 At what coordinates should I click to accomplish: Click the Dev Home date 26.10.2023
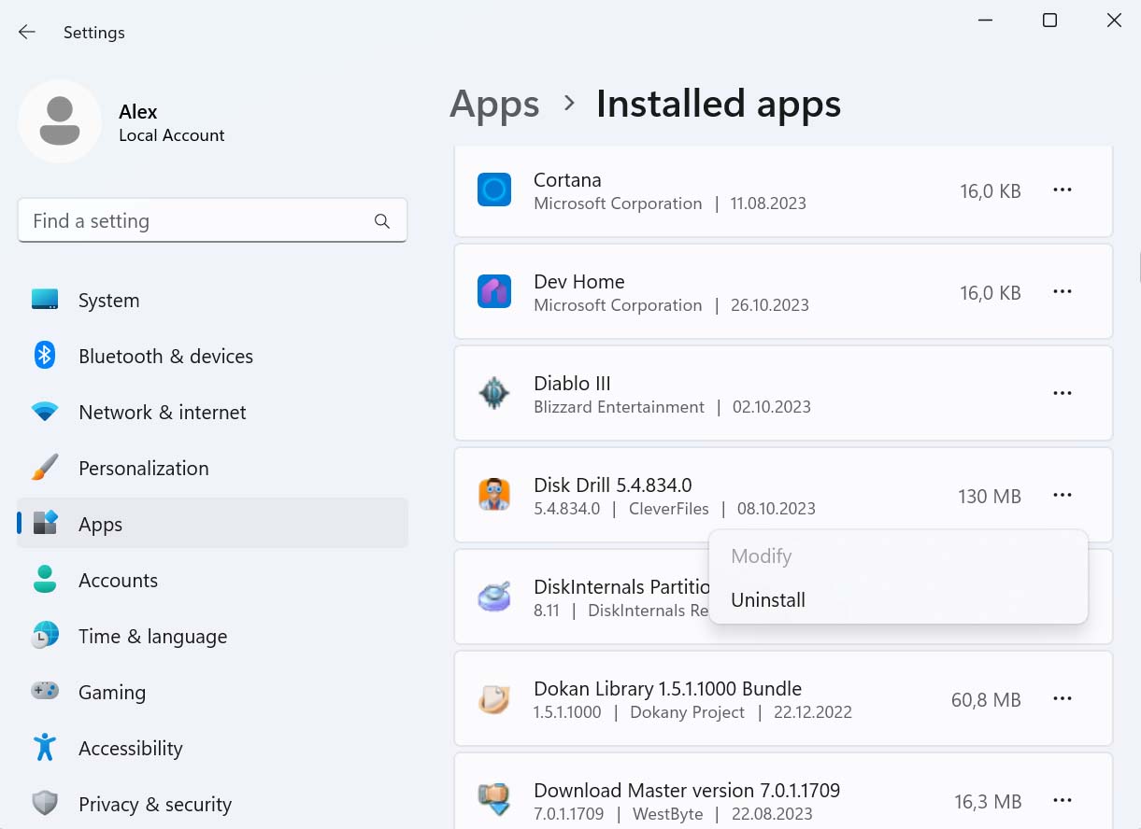click(771, 305)
